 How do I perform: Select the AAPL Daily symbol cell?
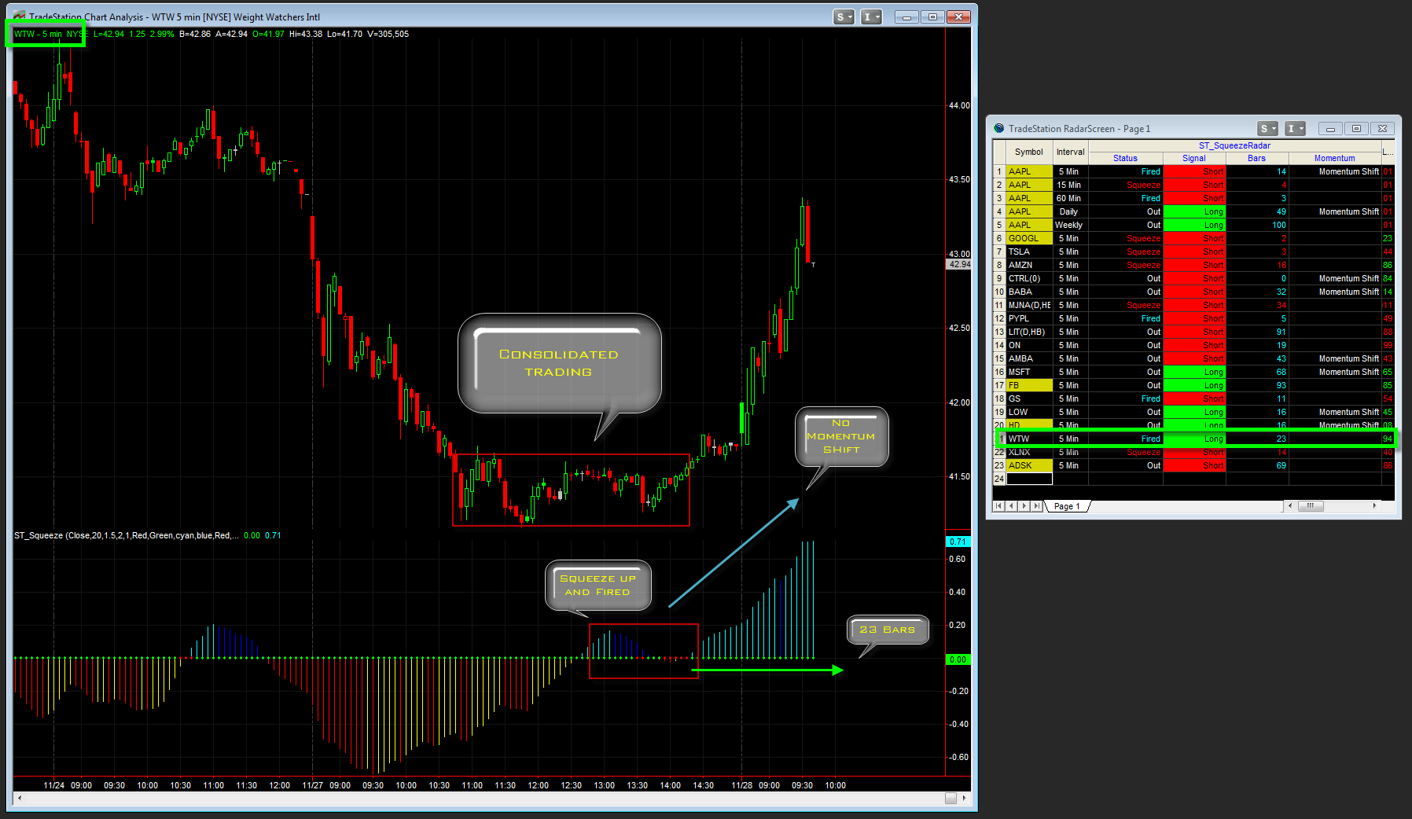[1029, 211]
